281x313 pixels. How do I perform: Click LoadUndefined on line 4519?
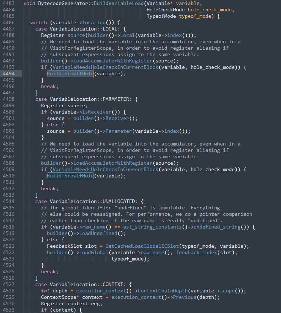tap(98, 234)
